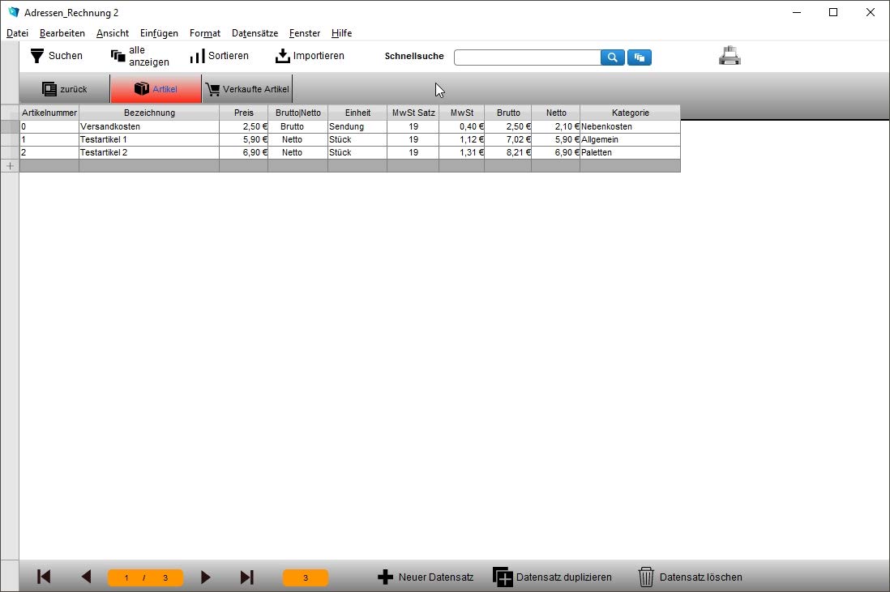Image resolution: width=890 pixels, height=592 pixels.
Task: Jump to the last record
Action: pos(246,577)
